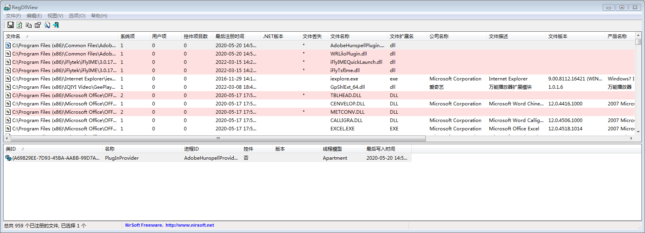The width and height of the screenshot is (645, 233).
Task: Click the Refresh toolbar icon
Action: click(x=19, y=25)
